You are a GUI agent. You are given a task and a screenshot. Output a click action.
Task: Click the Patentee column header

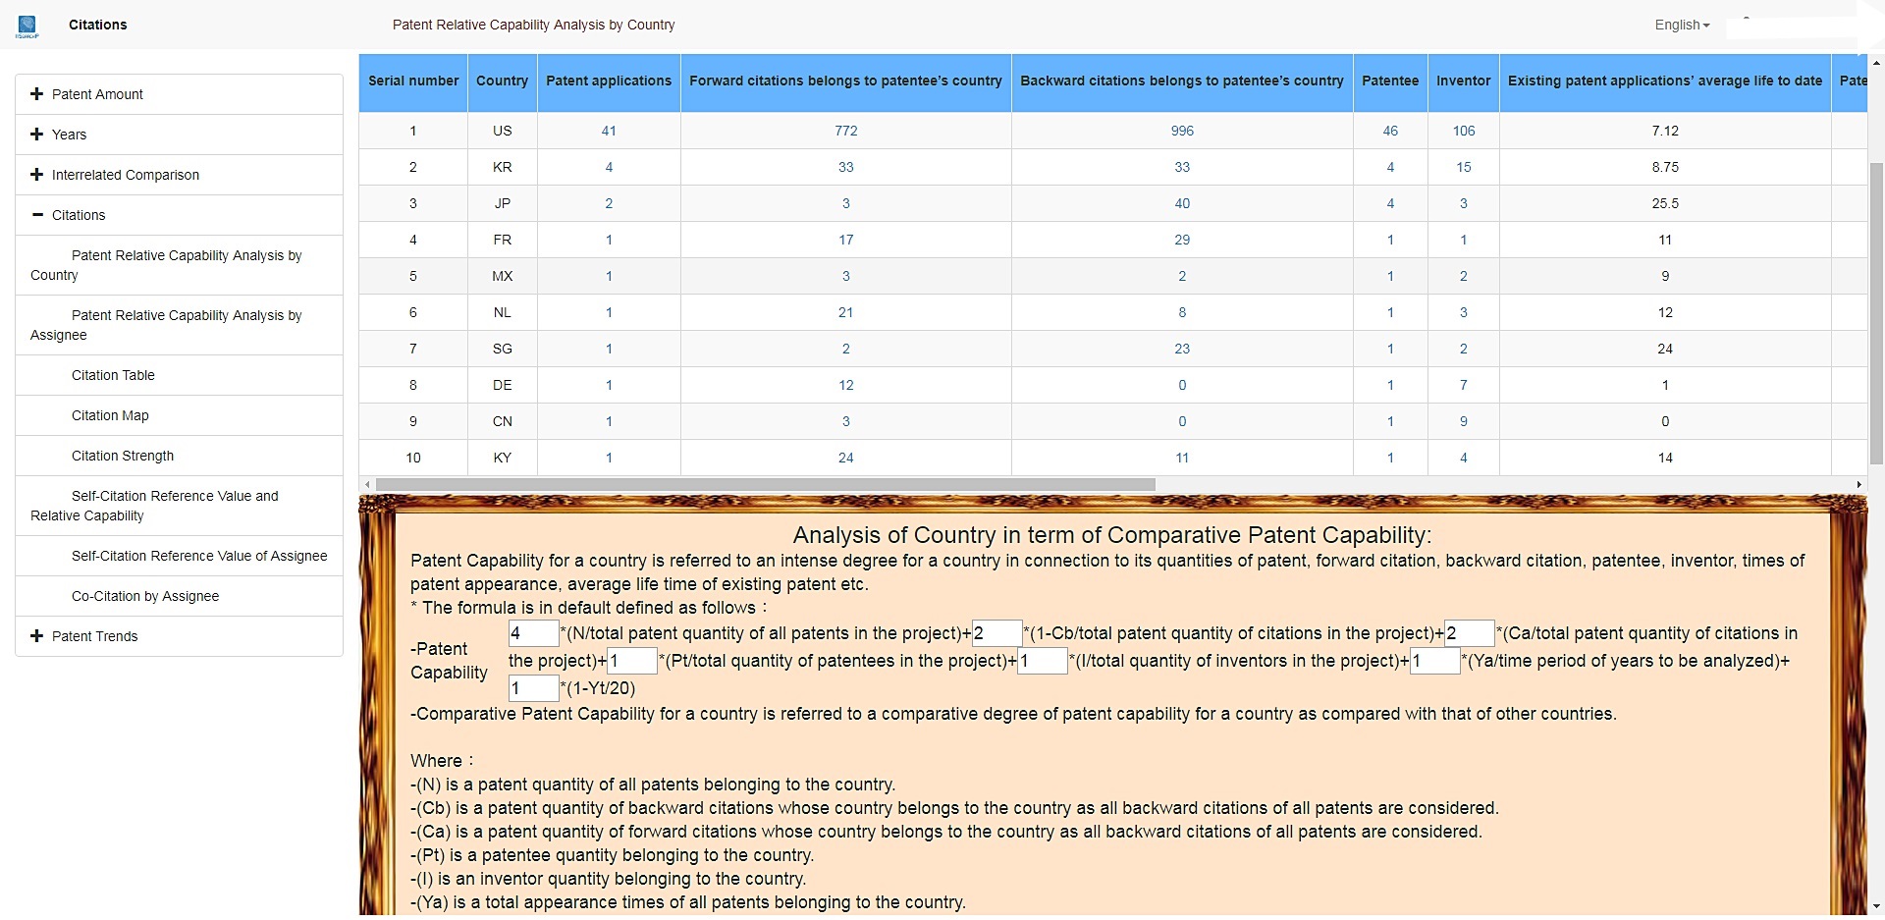click(x=1390, y=81)
